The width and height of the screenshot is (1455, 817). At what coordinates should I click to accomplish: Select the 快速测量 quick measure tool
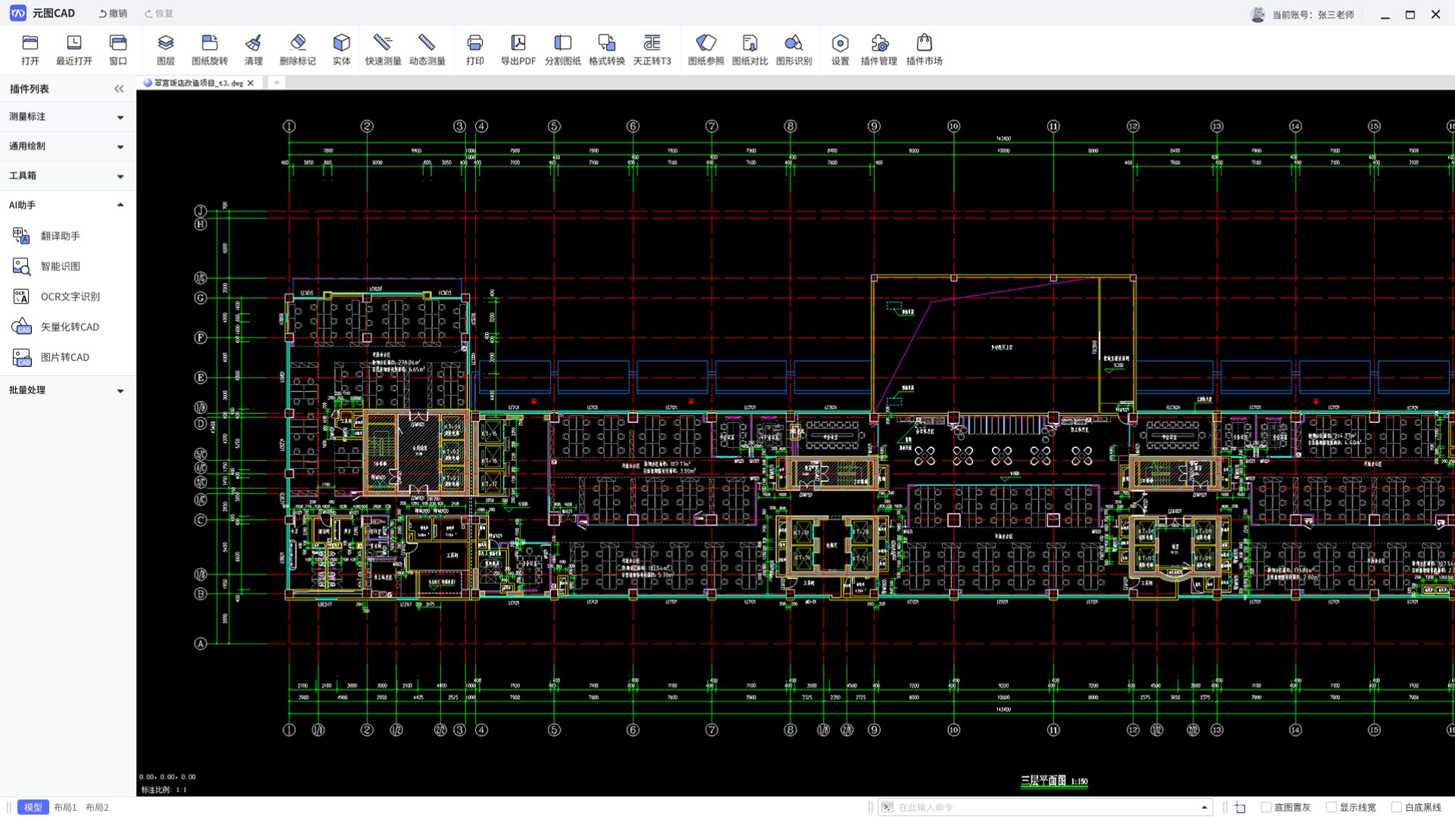coord(383,50)
